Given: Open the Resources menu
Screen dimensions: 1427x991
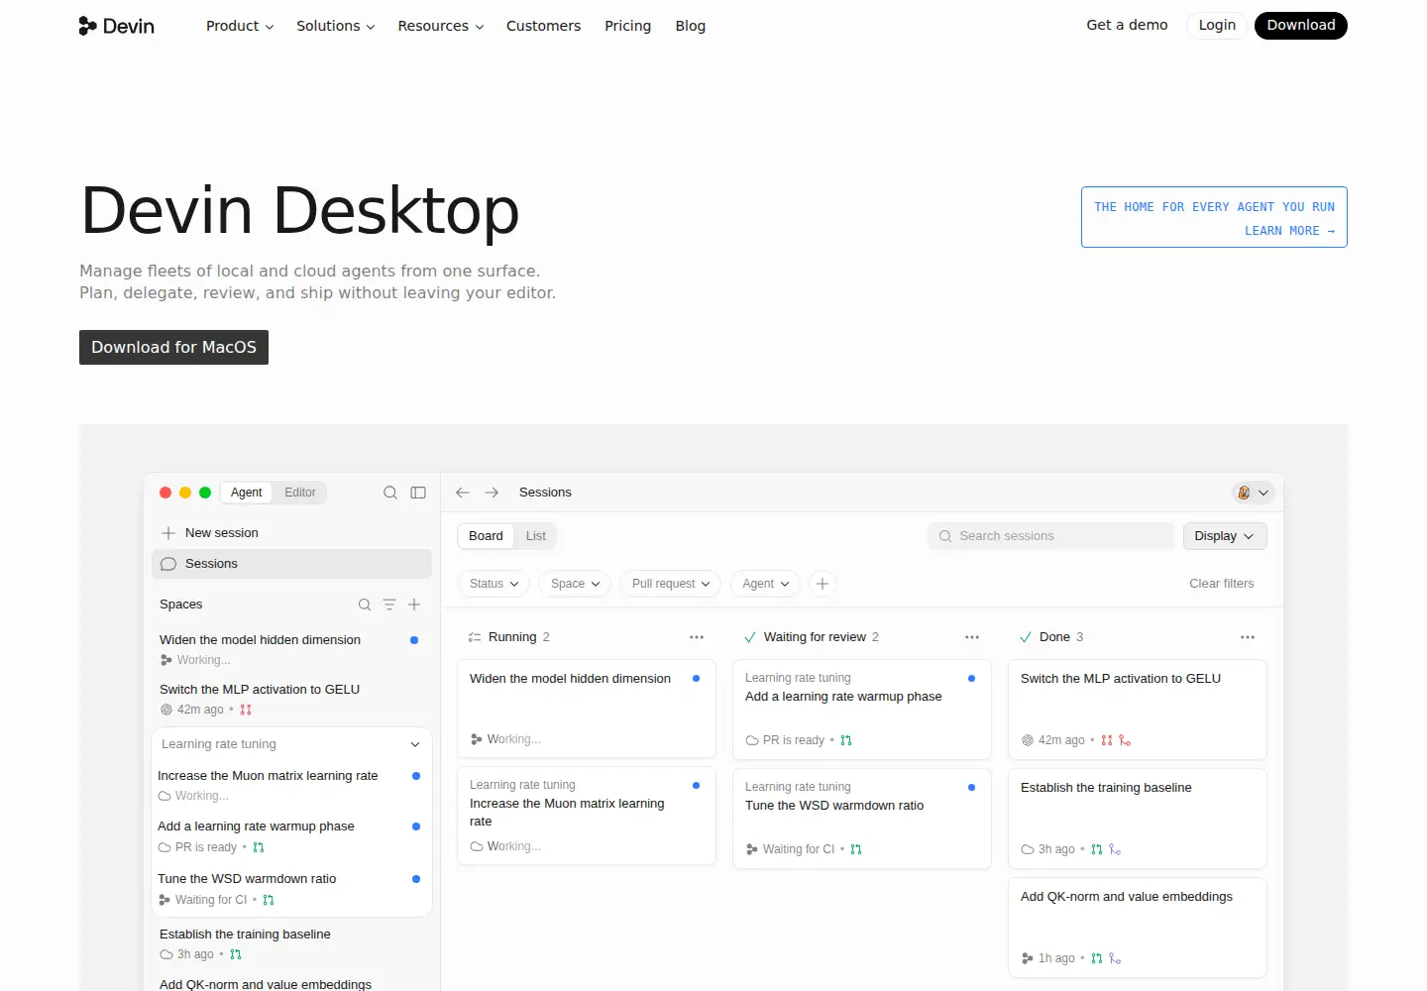Looking at the screenshot, I should 441,26.
